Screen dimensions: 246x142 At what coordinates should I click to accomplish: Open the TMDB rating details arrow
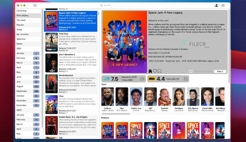[142, 79]
